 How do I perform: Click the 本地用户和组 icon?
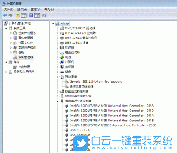[15, 48]
